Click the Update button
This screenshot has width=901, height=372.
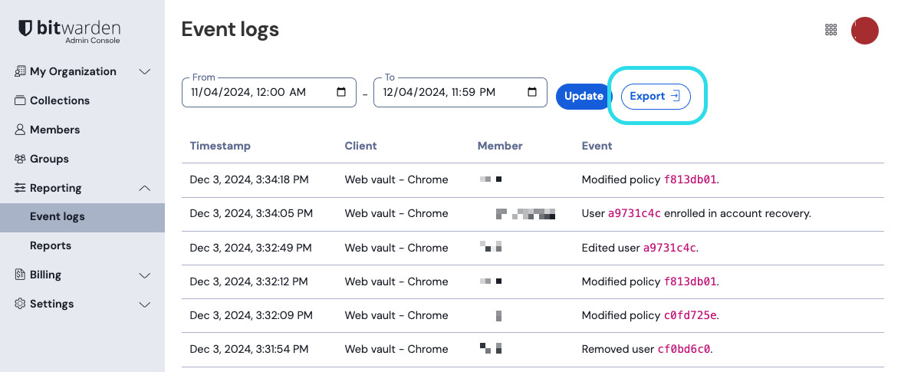pos(583,96)
